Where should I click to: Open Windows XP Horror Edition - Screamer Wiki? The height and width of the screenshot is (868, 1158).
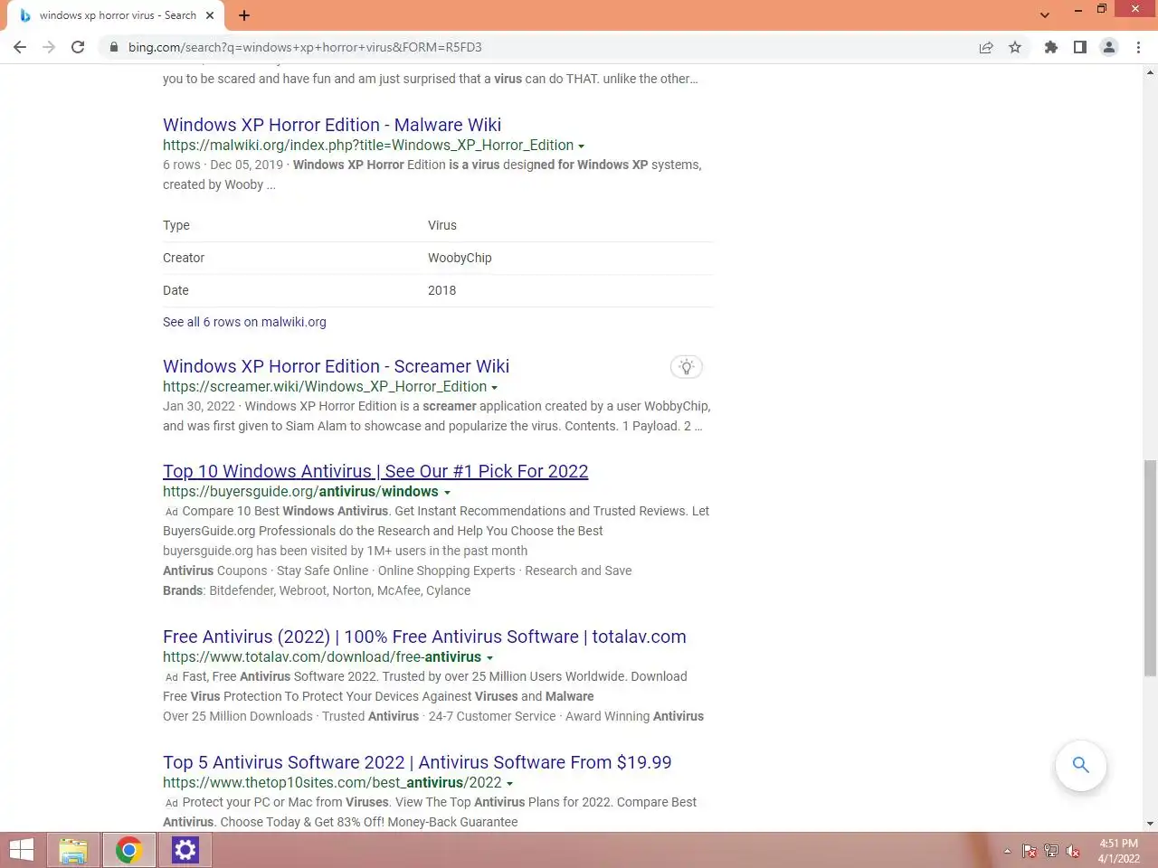[336, 366]
